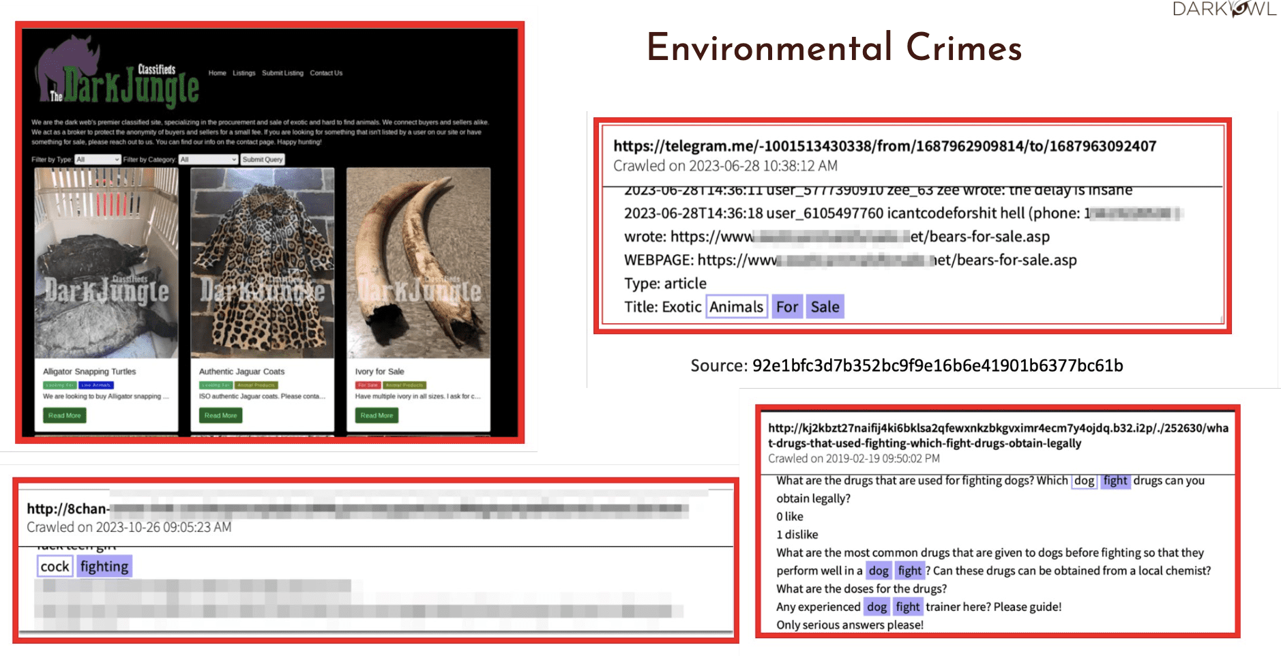Click the red For Sale tag on Ivory listing
This screenshot has height=656, width=1281.
point(368,385)
